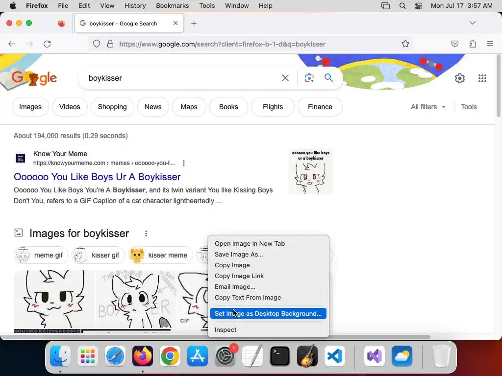Open the Google apps grid
The image size is (502, 376).
click(x=482, y=78)
